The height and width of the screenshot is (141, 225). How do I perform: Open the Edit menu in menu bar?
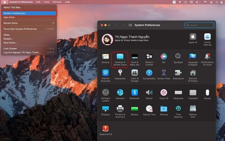(38, 2)
